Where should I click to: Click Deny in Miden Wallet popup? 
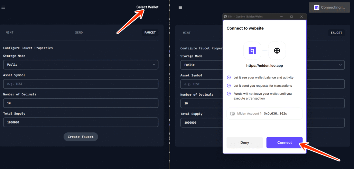[245, 143]
